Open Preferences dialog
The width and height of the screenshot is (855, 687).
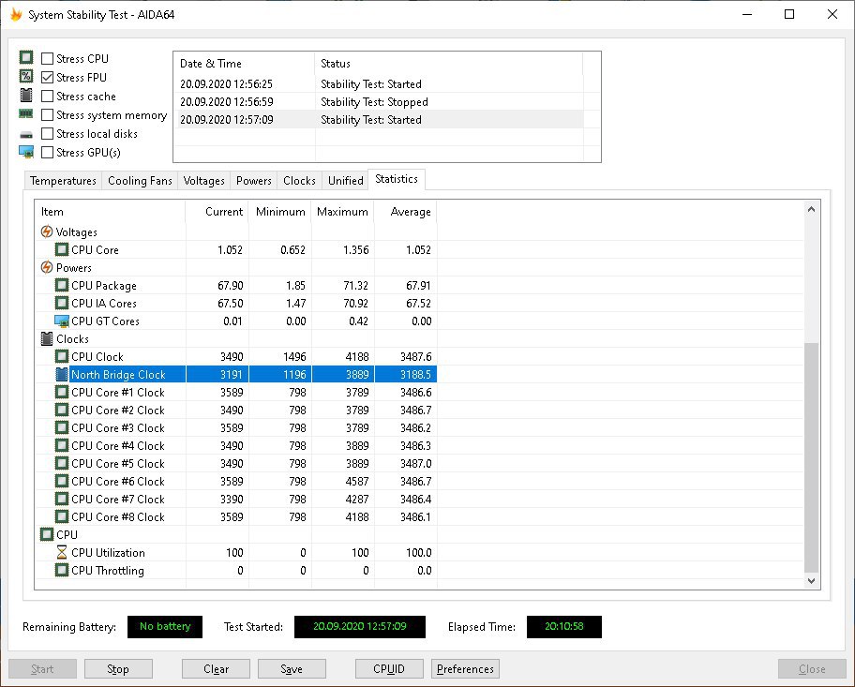(x=465, y=669)
